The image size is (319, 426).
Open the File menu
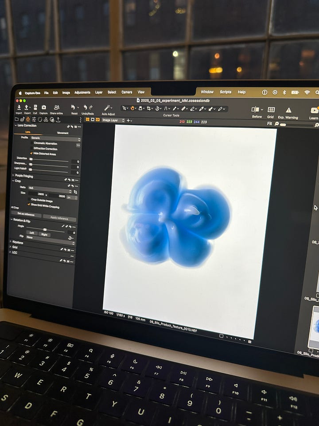(47, 93)
